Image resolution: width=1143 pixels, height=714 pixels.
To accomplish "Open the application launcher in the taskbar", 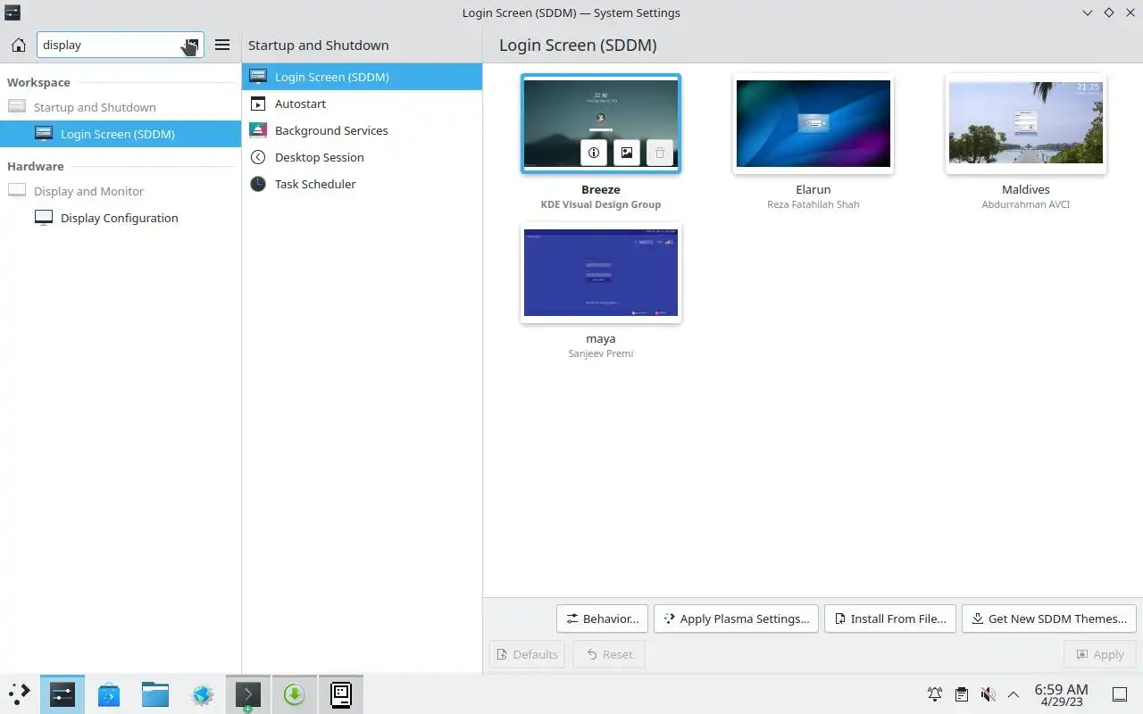I will [x=19, y=693].
